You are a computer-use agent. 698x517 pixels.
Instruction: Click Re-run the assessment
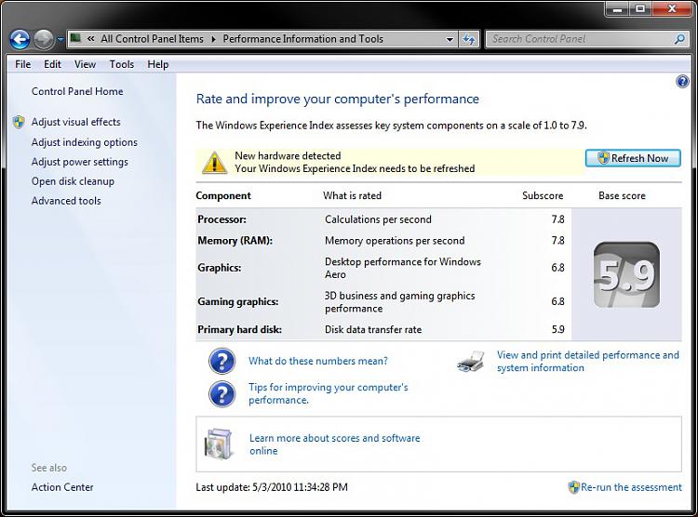pyautogui.click(x=631, y=487)
